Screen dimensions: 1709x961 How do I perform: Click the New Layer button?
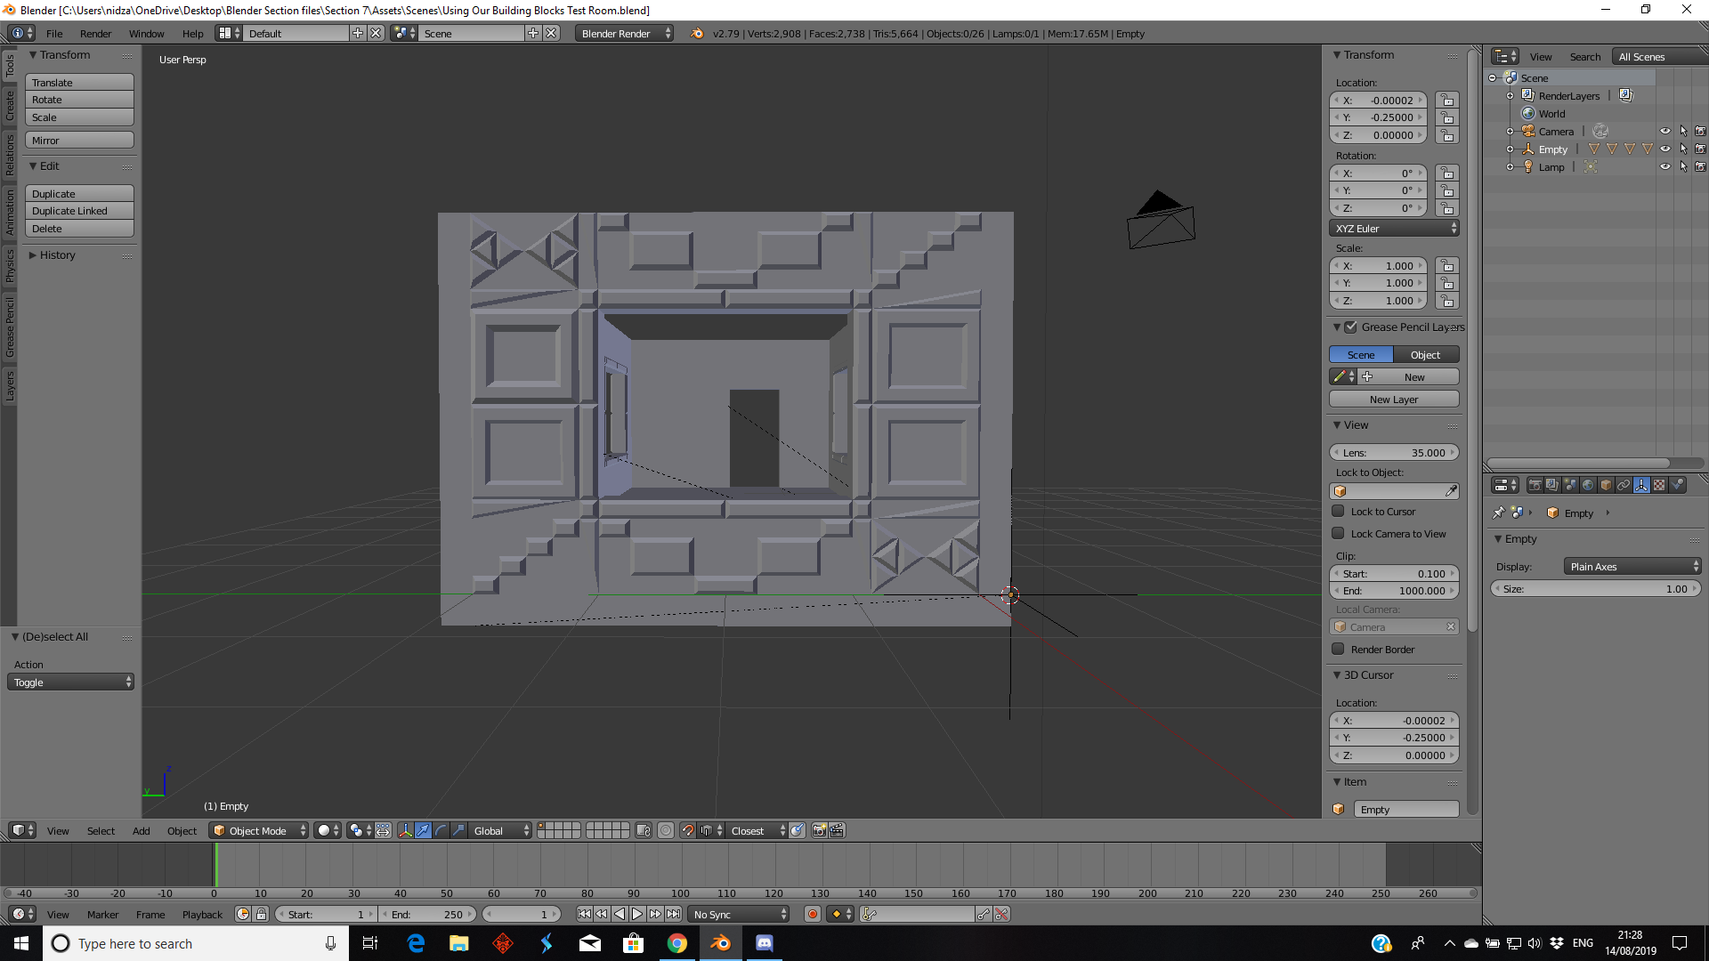[x=1393, y=400]
